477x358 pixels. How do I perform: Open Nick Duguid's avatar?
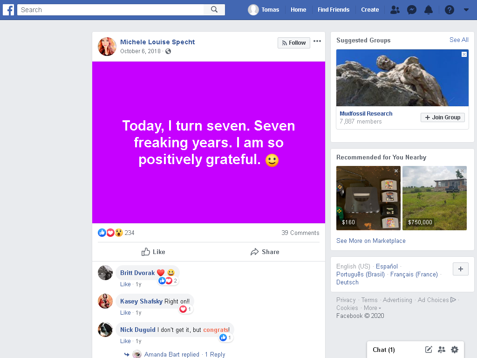coord(105,330)
